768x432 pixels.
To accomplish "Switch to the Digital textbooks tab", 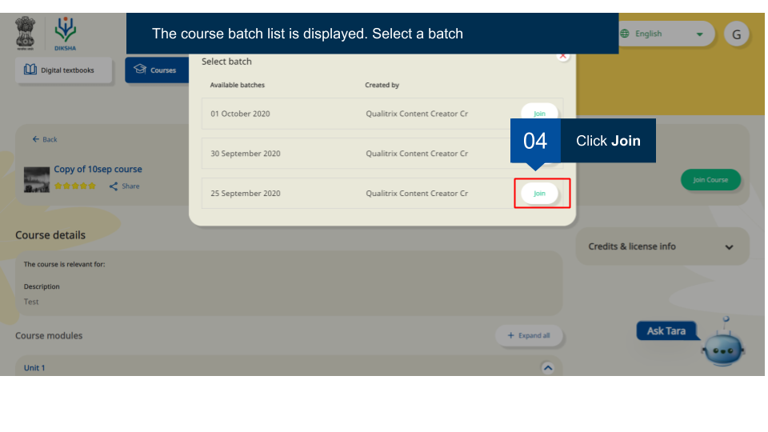I will click(x=59, y=70).
